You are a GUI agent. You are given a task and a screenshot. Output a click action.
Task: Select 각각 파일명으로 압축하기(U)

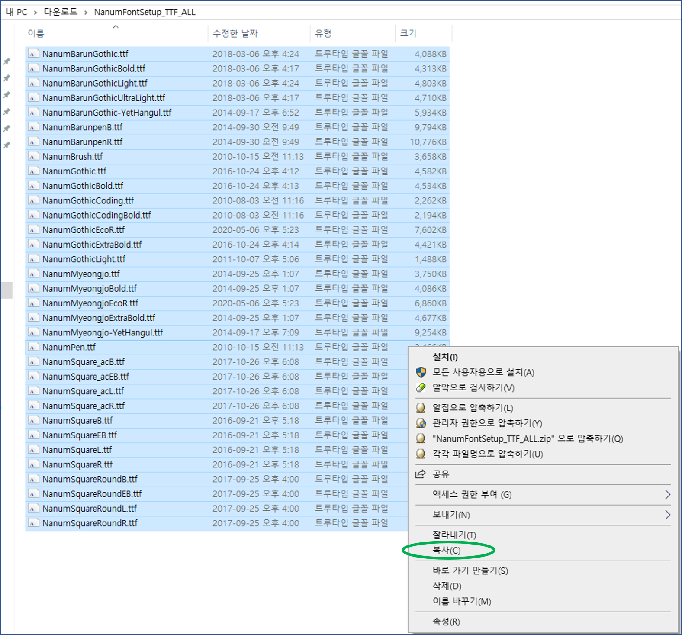click(488, 454)
